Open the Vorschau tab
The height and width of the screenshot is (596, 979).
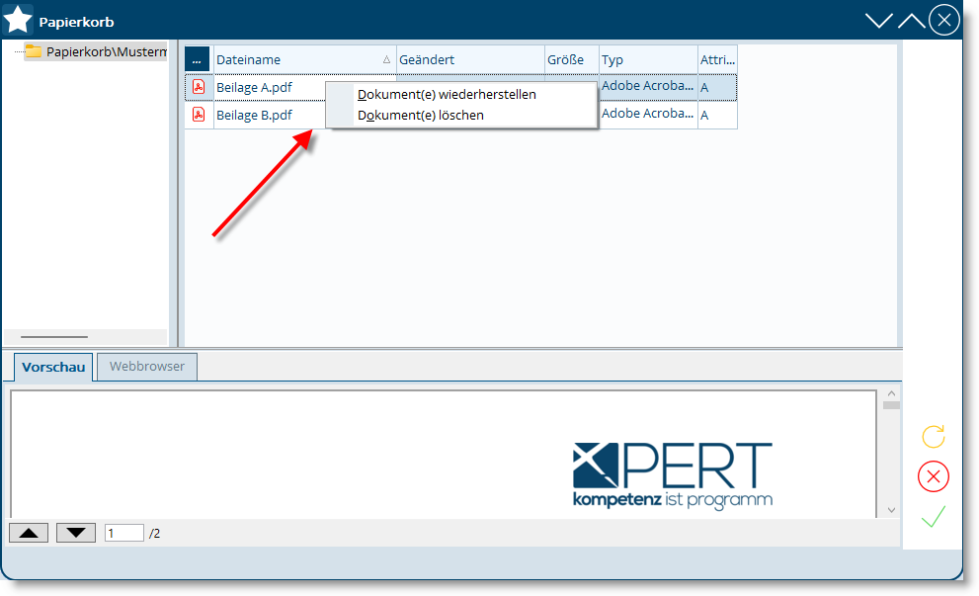tap(53, 368)
